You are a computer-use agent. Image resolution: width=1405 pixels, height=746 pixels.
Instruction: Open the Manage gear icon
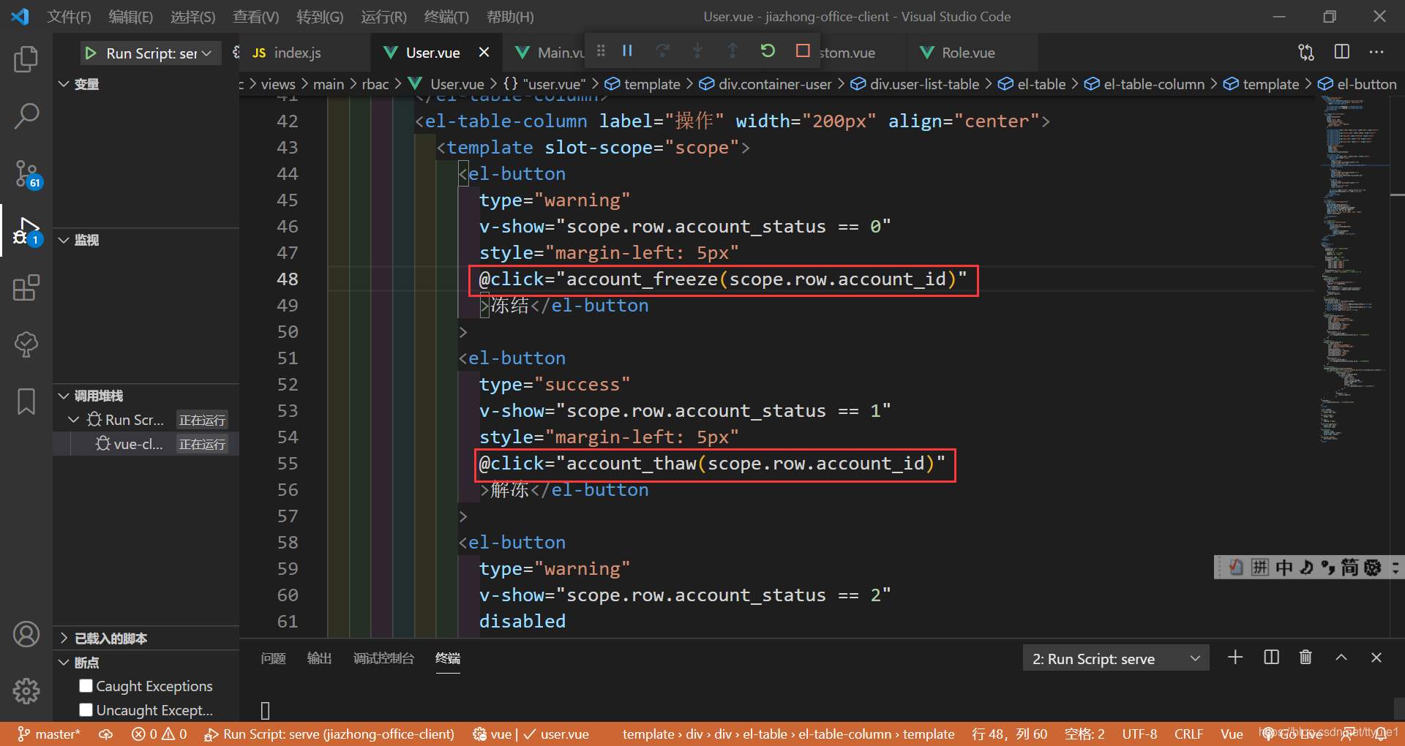point(26,690)
